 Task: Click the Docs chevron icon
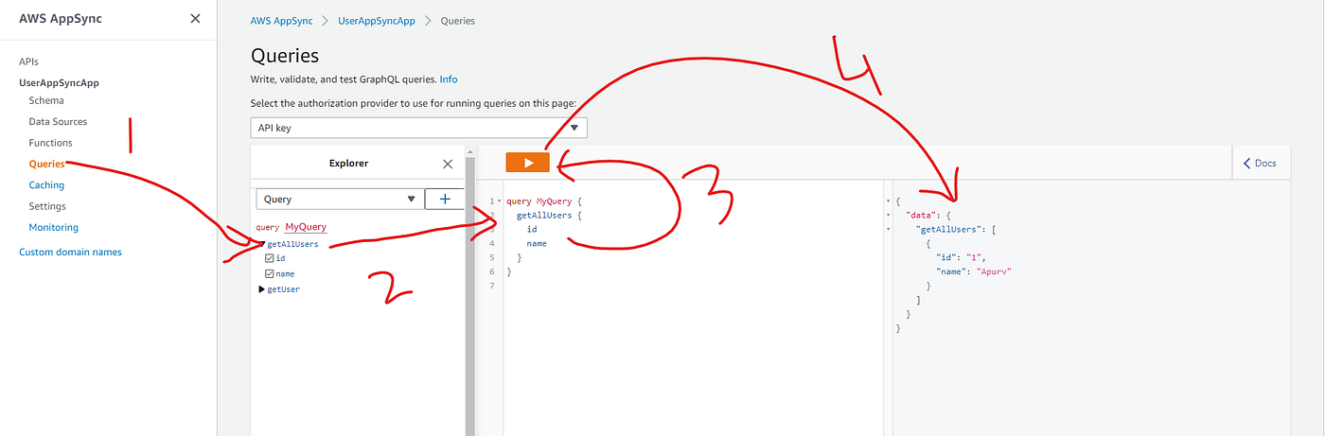1247,164
